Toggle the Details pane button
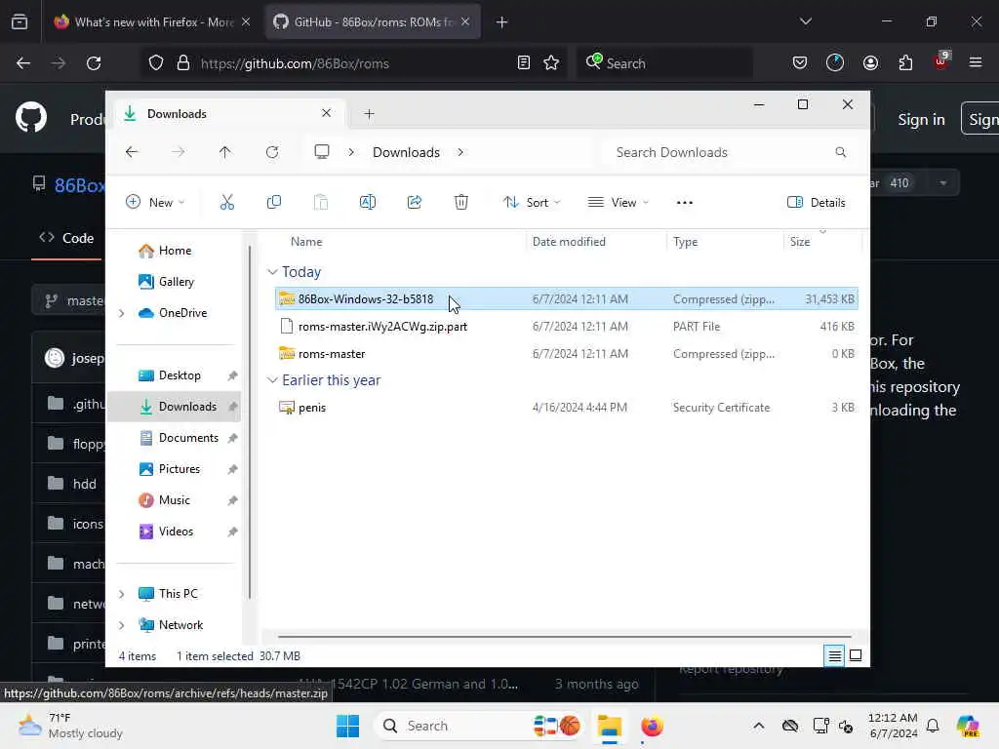This screenshot has height=749, width=999. coord(817,203)
